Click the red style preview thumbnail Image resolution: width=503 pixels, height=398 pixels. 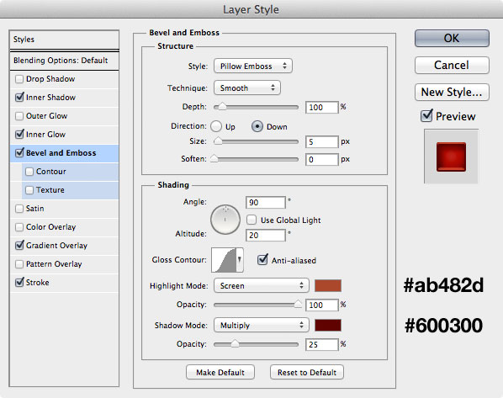(451, 157)
